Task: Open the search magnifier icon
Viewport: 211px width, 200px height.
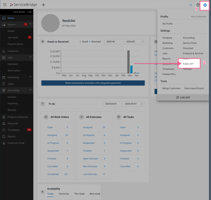Action: click(x=191, y=5)
